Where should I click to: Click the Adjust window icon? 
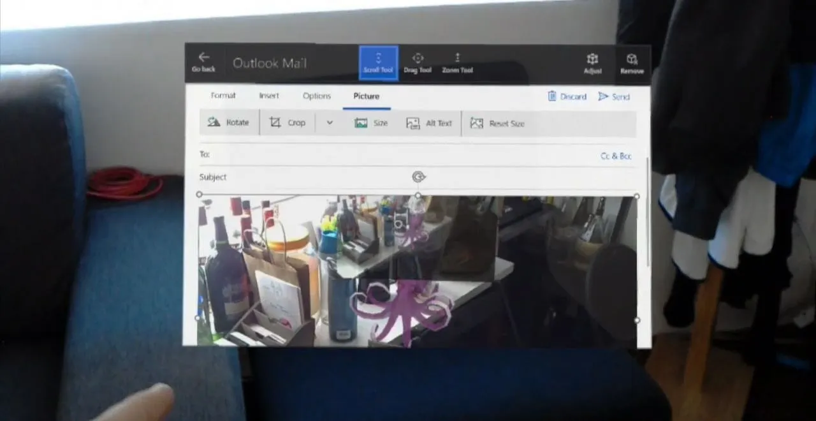[593, 63]
